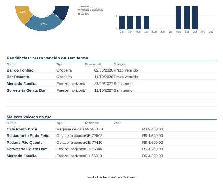Select Bar do Tonhão client cell

coord(20,70)
